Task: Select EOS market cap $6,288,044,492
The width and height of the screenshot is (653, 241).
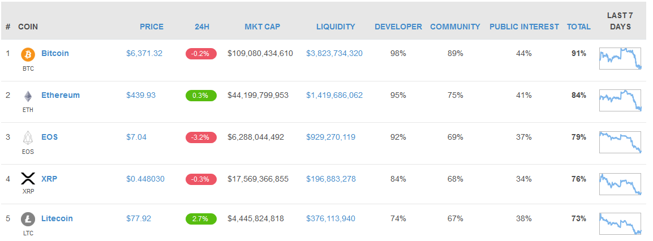Action: (256, 137)
